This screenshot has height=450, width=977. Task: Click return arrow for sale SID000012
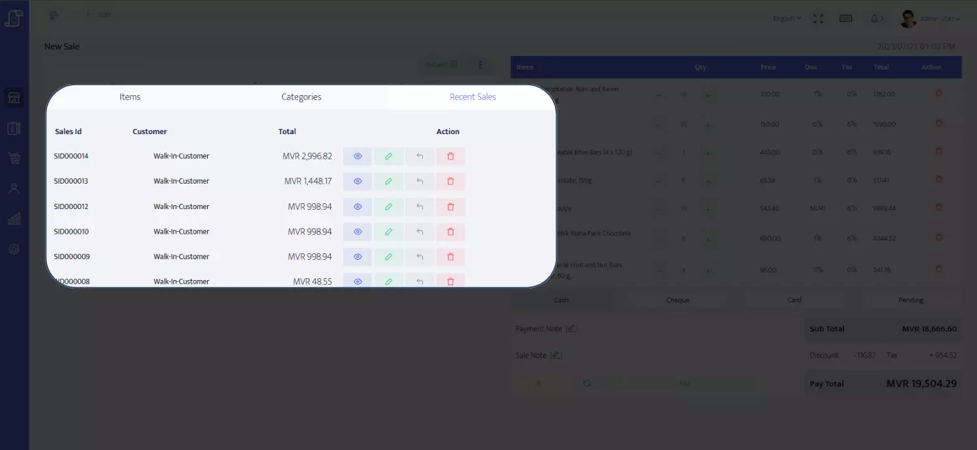tap(419, 207)
